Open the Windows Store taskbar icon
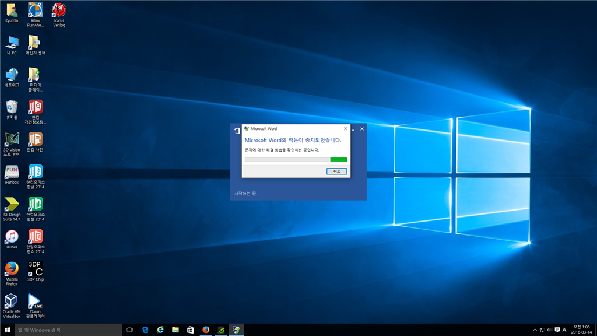This screenshot has width=597, height=336. (191, 330)
